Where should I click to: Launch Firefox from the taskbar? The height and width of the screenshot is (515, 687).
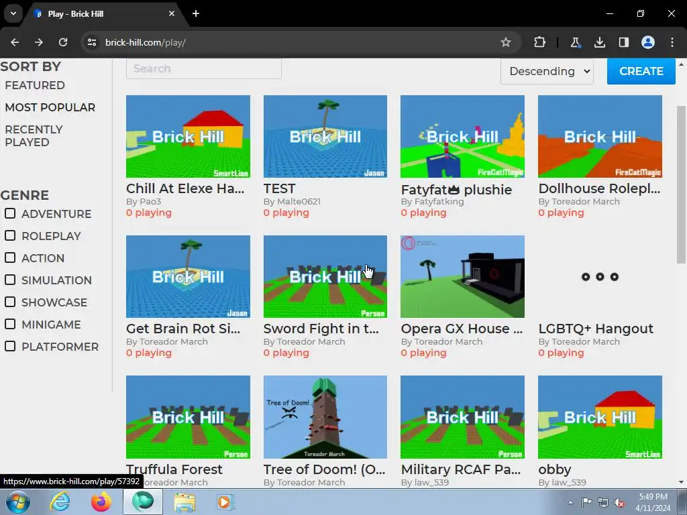[x=101, y=502]
